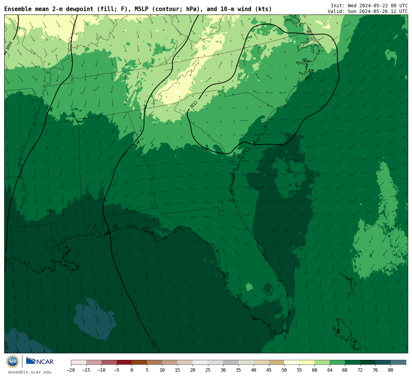
Task: Click the '72' colorbar tick label
Action: [x=360, y=370]
